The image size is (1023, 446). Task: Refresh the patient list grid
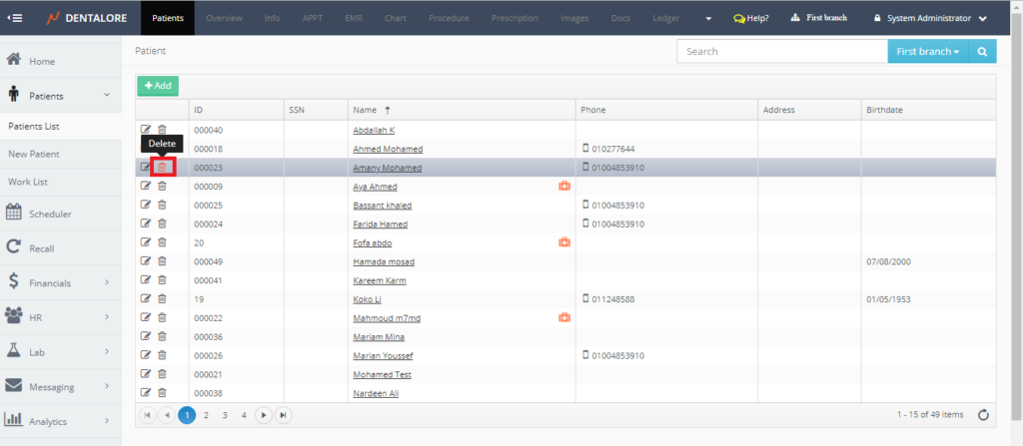pos(983,415)
